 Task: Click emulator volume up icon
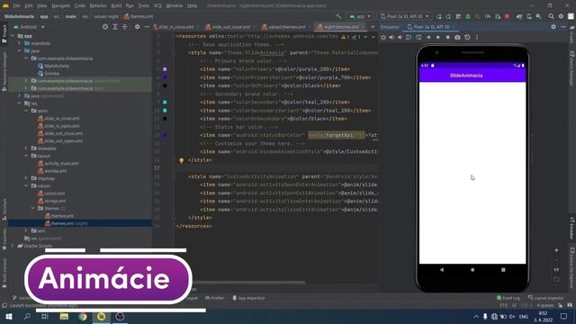[x=391, y=37]
